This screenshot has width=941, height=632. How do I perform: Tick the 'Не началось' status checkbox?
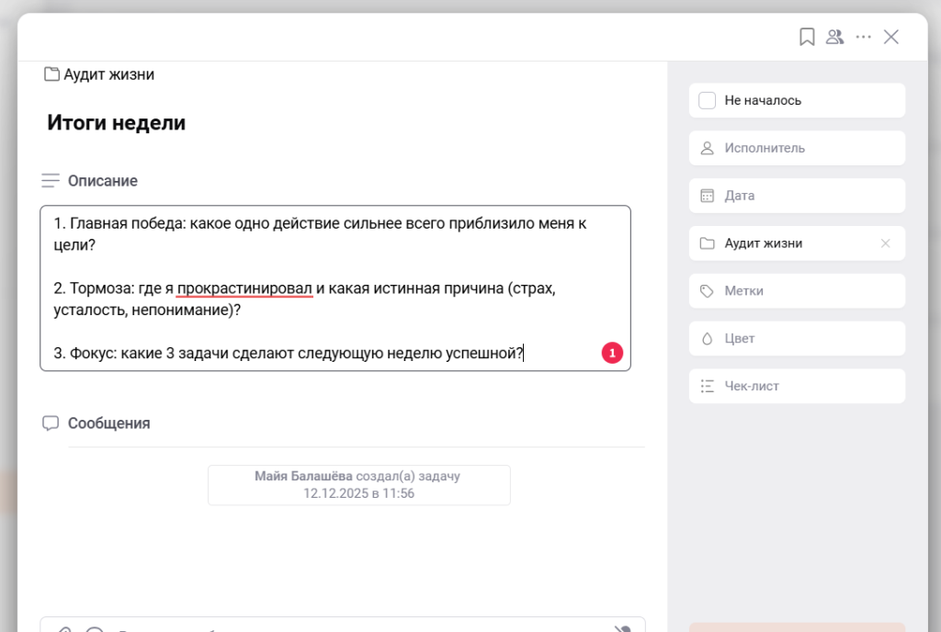pyautogui.click(x=708, y=100)
